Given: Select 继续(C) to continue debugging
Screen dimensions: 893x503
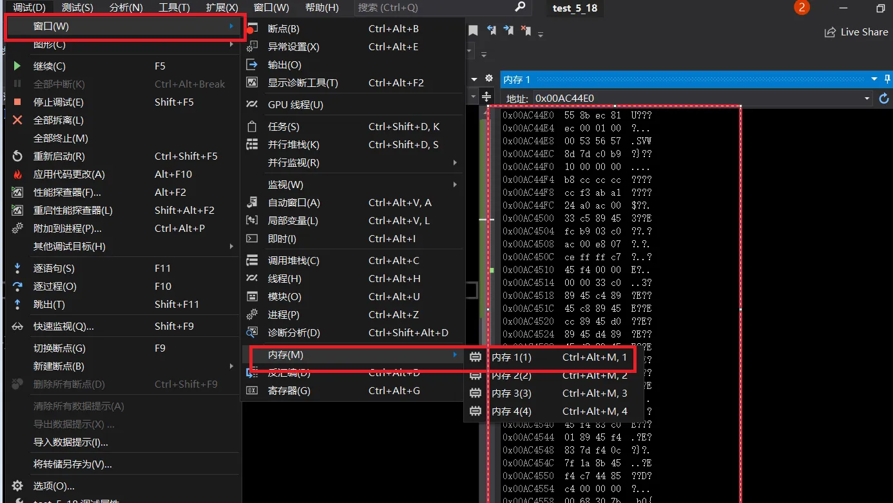Looking at the screenshot, I should (x=123, y=66).
